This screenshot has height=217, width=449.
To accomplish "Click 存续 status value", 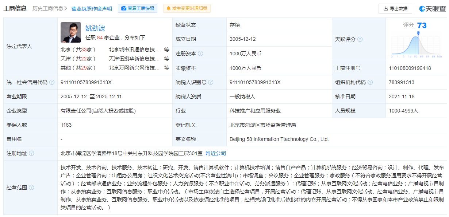I will click(235, 25).
